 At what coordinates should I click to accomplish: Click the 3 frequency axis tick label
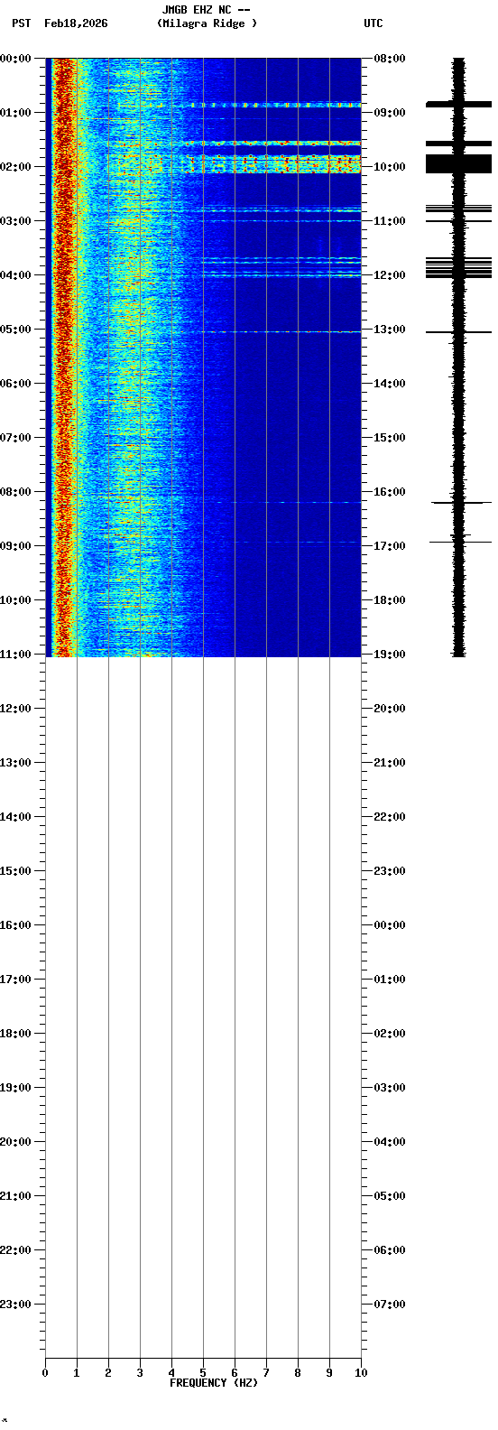click(x=140, y=1373)
